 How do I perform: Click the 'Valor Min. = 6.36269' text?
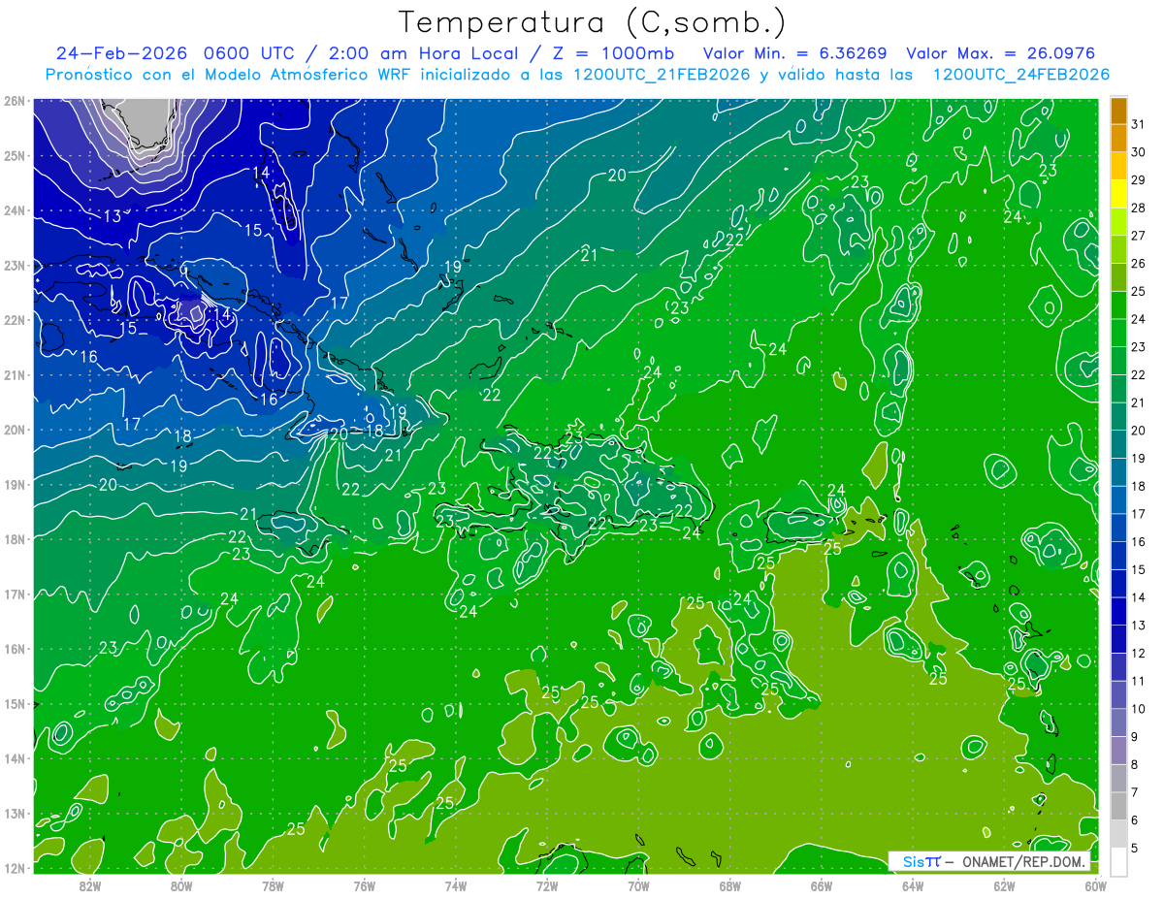797,53
